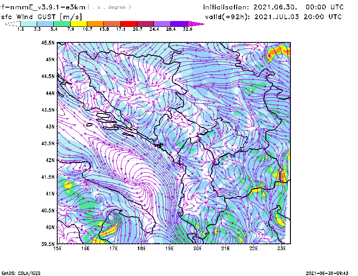
Task: Click the 42.5N latitude label
Action: (48, 143)
